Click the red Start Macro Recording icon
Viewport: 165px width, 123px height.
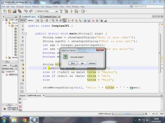click(x=93, y=20)
